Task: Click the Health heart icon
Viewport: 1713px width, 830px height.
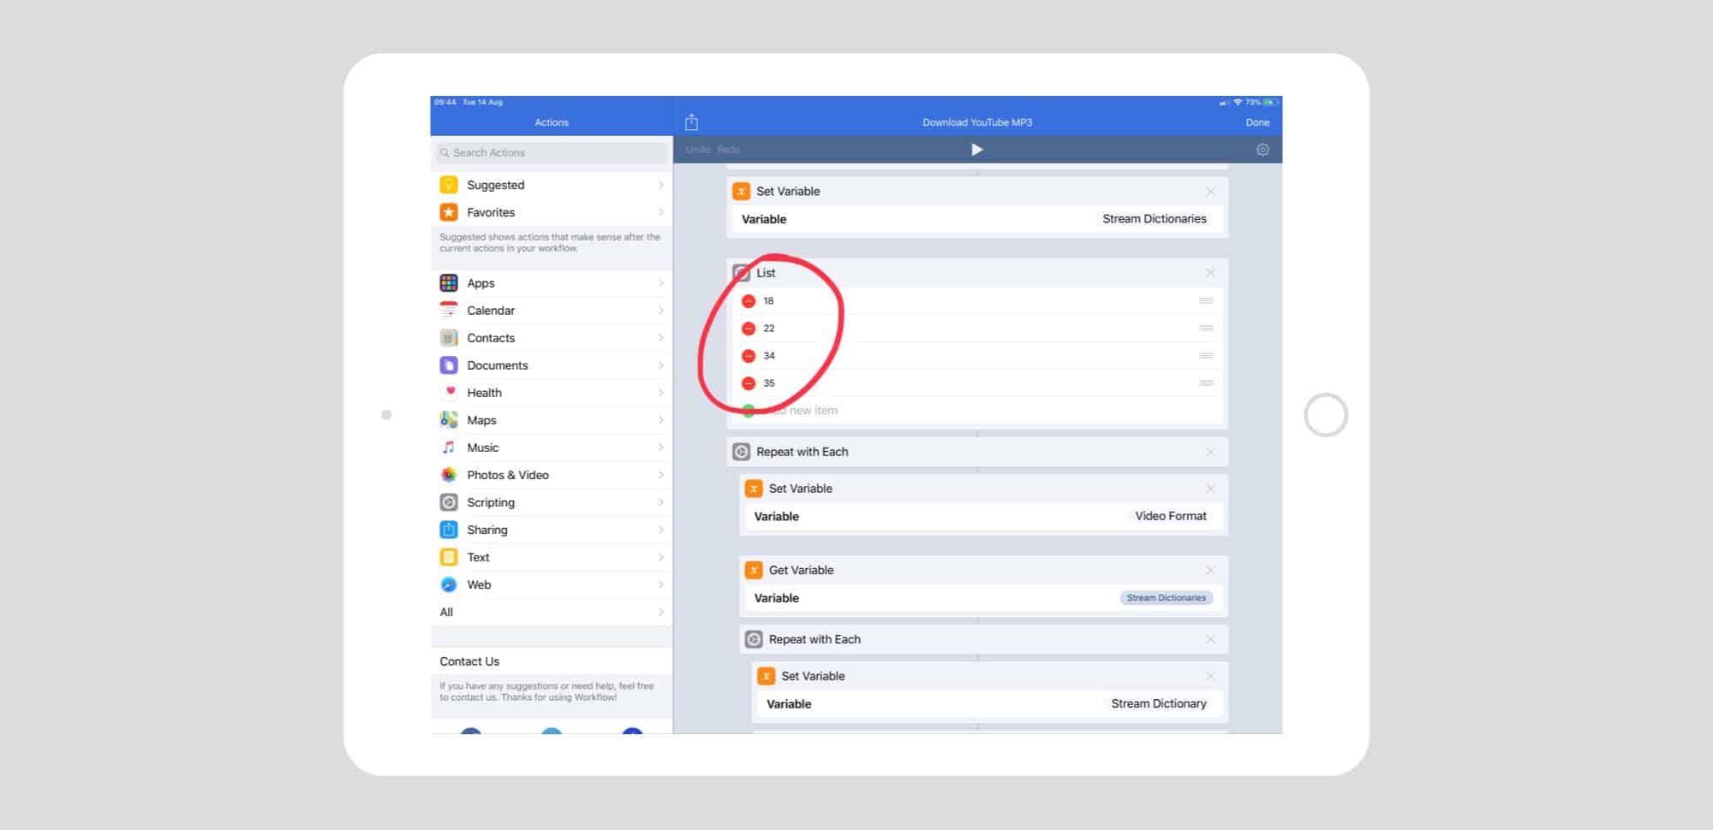Action: [449, 393]
